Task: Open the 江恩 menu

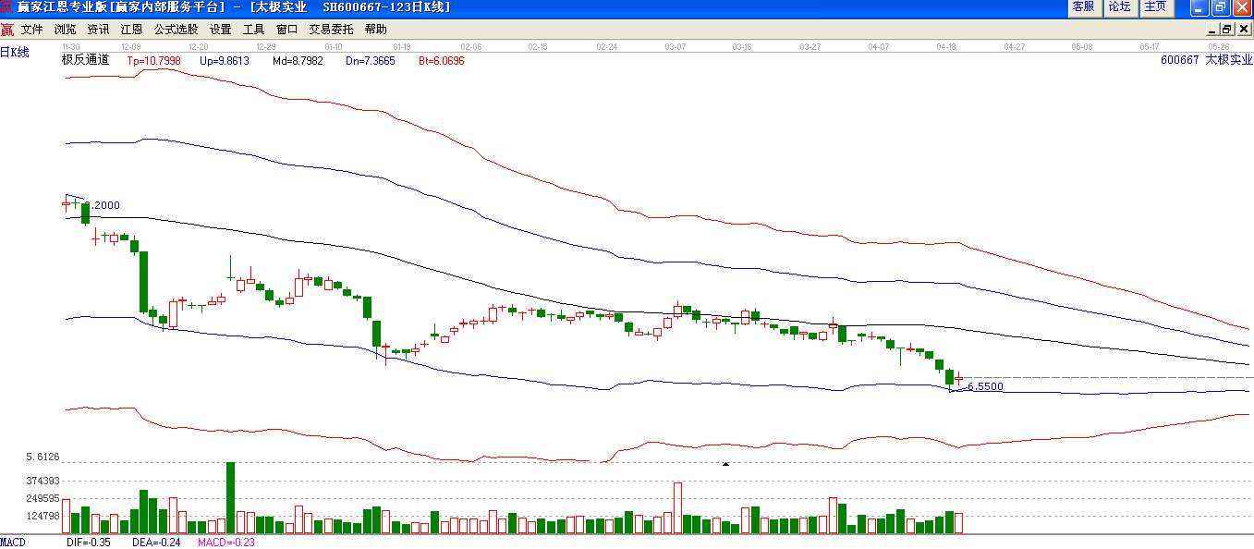Action: point(132,30)
